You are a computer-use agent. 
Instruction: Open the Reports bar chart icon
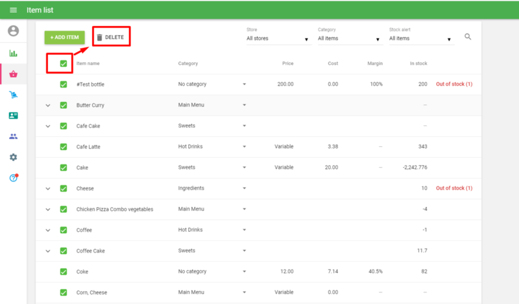tap(13, 53)
